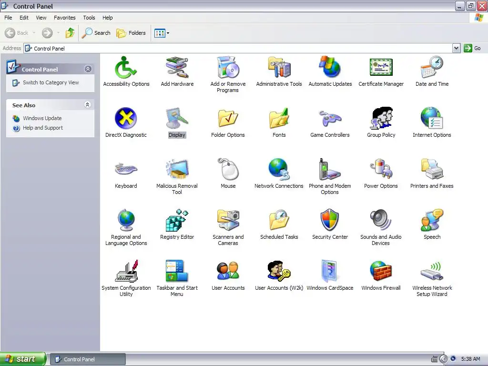Show hidden tray icons arrow
This screenshot has height=366, width=488.
pos(444,359)
